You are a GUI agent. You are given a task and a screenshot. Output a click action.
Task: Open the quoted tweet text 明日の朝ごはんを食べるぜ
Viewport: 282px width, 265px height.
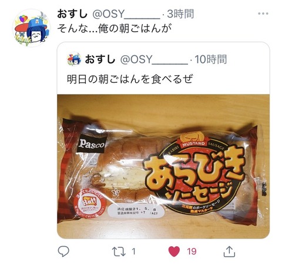[x=130, y=79]
